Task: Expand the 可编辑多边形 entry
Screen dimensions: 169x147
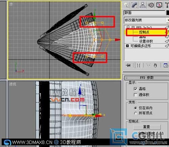Action: pos(127,46)
